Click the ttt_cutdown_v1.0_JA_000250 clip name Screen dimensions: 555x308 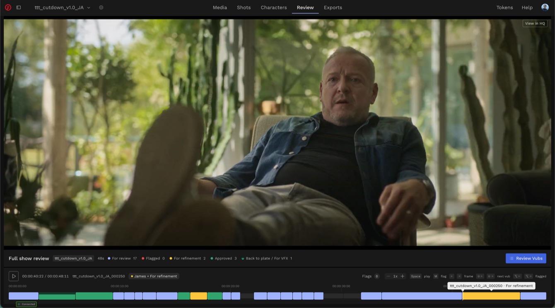pyautogui.click(x=99, y=276)
